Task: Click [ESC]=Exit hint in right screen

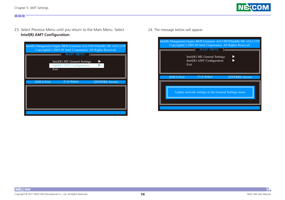Action: (177, 77)
